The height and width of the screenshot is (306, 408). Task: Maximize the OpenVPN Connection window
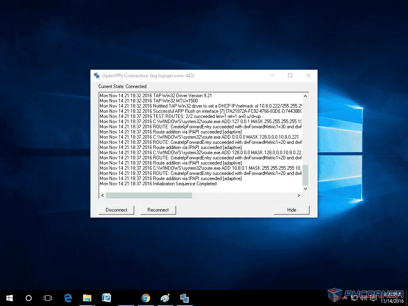pyautogui.click(x=290, y=75)
